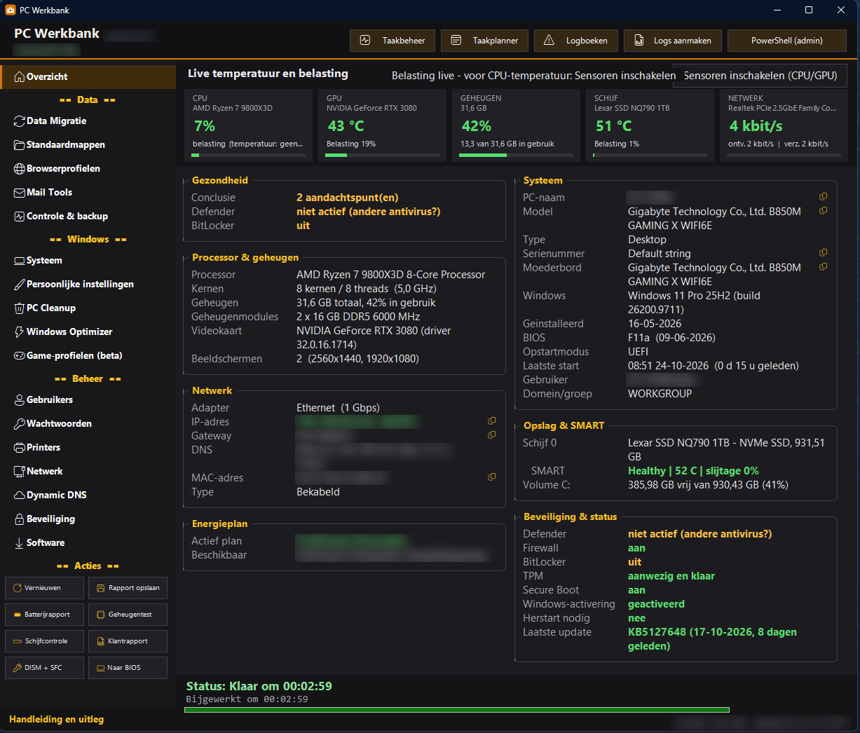Copy the MAC-adres using copy icon
Image resolution: width=860 pixels, height=733 pixels.
click(492, 477)
